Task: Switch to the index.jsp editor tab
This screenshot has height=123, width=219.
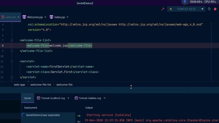Action: pos(60,17)
